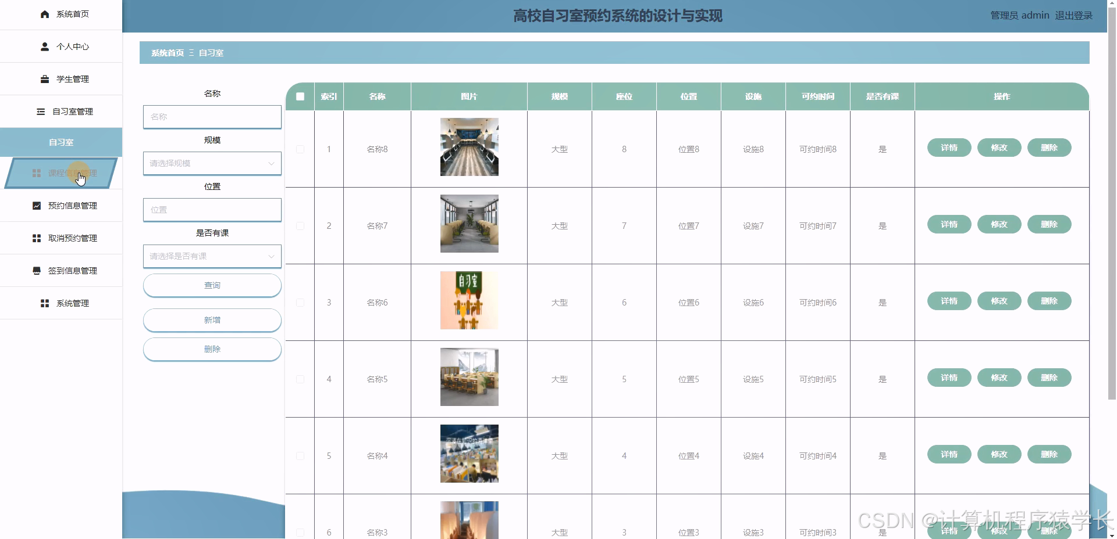Focus the 位置 search input field
The width and height of the screenshot is (1117, 539).
point(212,210)
